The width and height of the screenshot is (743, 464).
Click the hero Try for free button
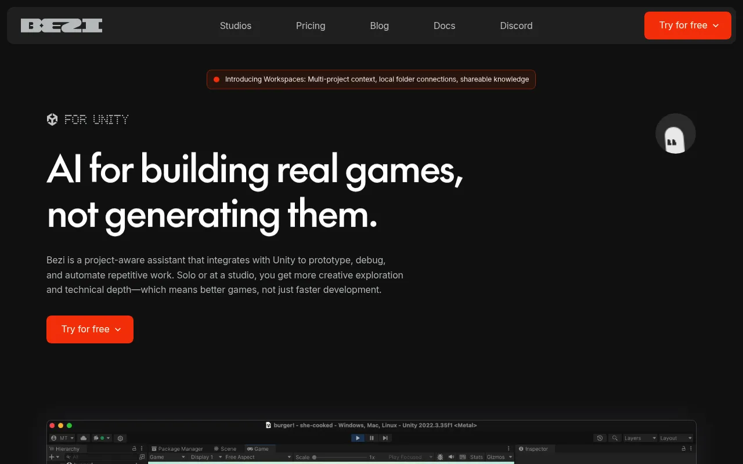90,329
